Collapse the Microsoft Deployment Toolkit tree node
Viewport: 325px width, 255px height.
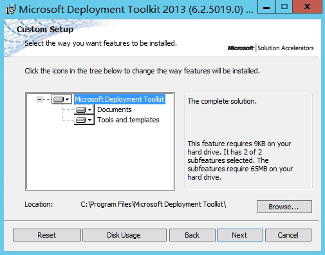tap(39, 99)
